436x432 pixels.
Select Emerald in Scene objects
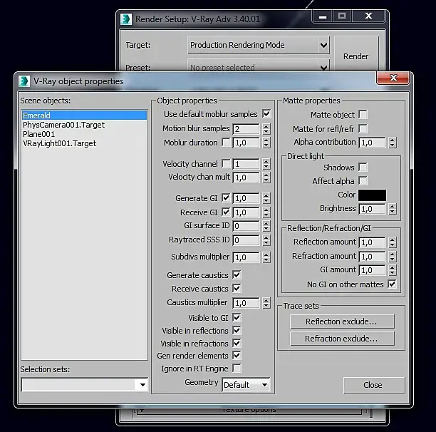85,115
